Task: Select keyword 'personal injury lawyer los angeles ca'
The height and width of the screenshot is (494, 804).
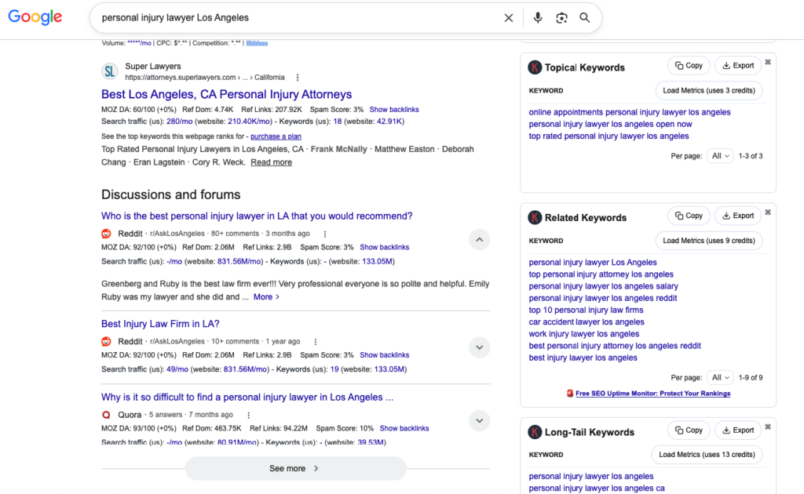Action: (597, 489)
